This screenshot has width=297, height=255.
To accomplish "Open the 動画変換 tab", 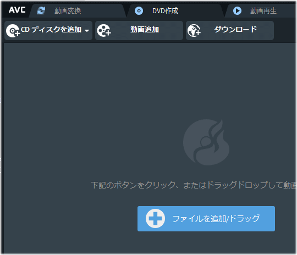I will [78, 10].
